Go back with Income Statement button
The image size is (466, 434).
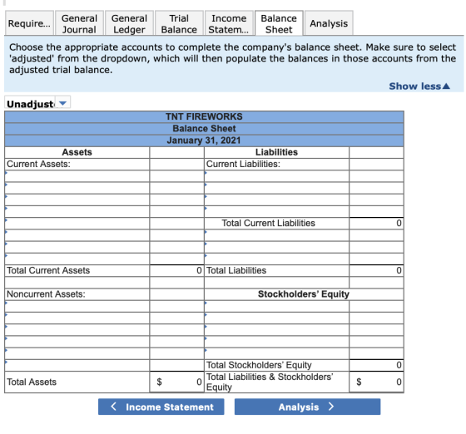pos(161,407)
